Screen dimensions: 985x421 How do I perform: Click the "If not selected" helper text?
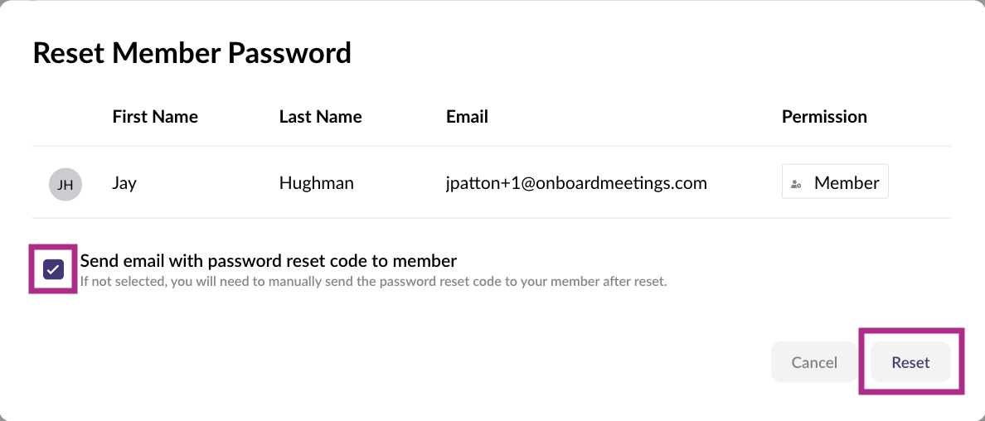pos(373,282)
